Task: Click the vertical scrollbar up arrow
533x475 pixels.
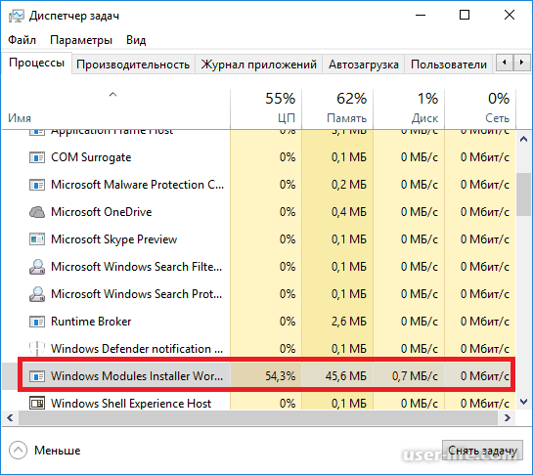Action: (523, 139)
